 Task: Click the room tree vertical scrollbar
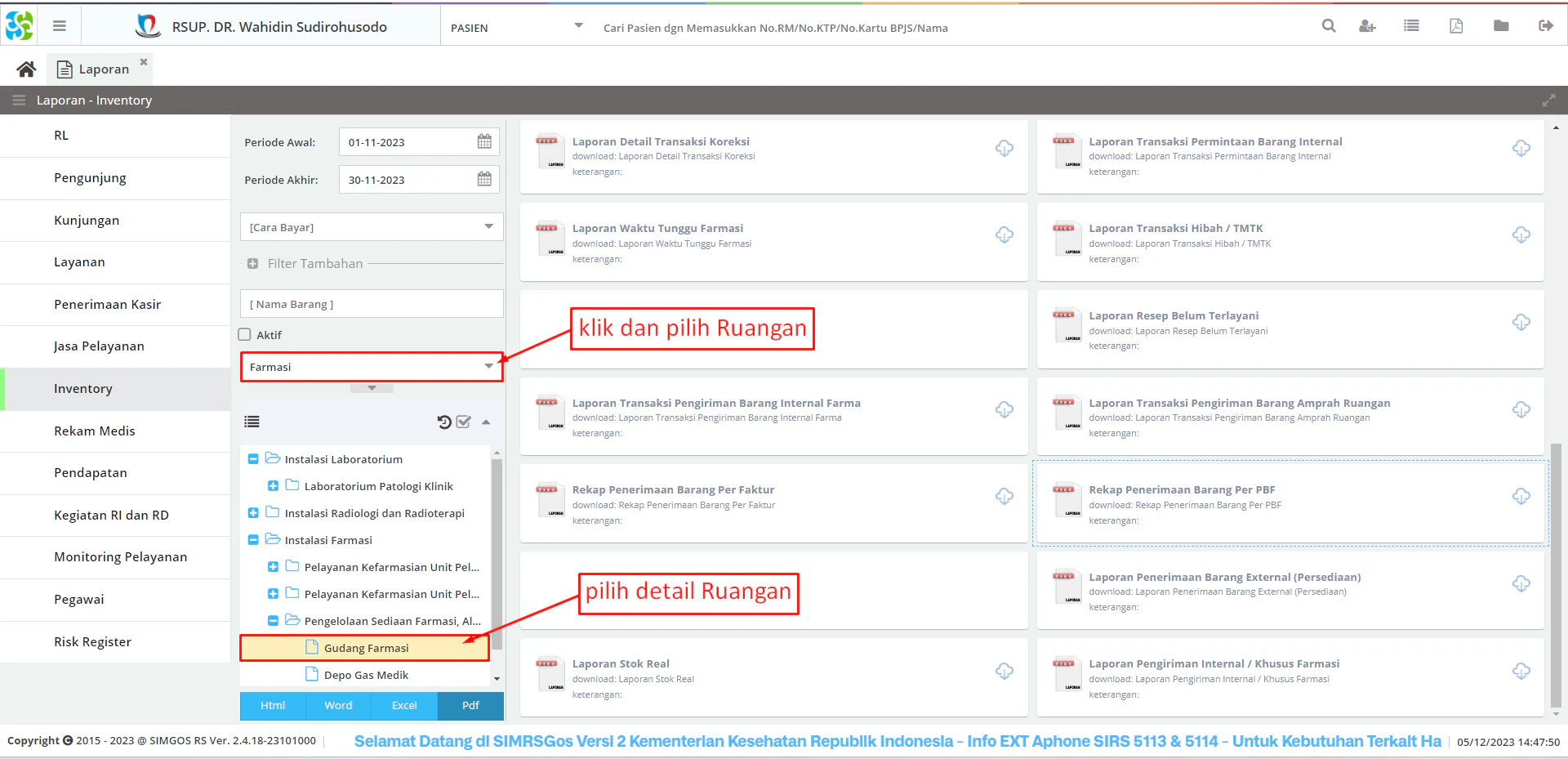497,554
